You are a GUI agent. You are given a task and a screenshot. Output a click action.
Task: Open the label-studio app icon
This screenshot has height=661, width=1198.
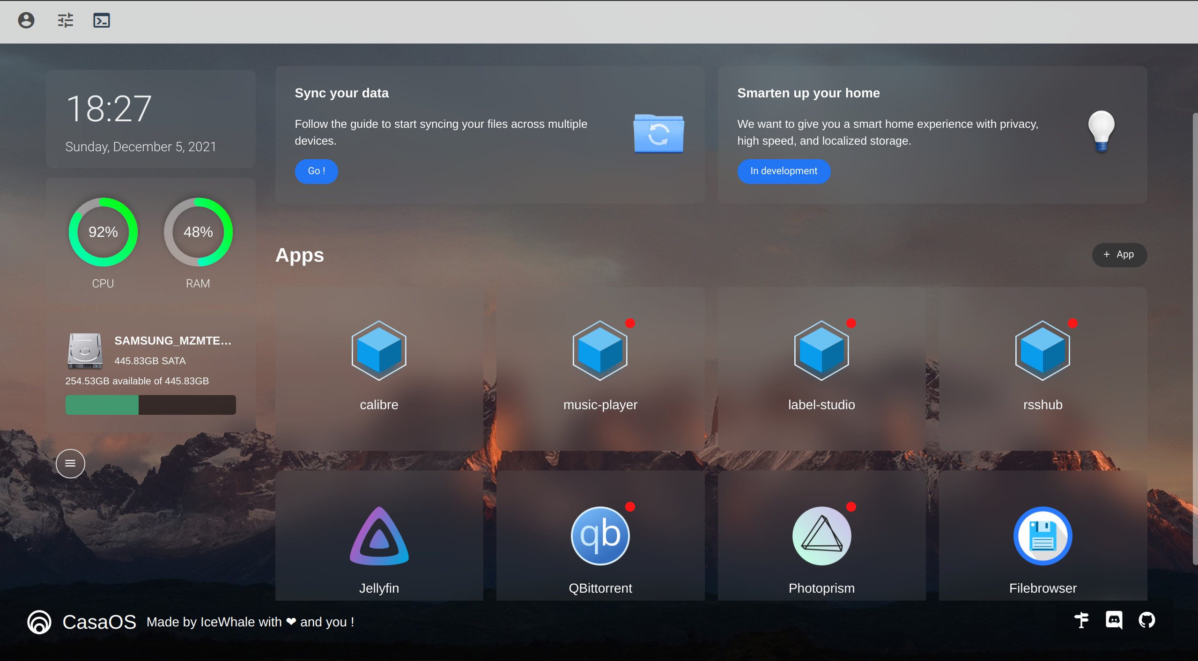coord(821,351)
